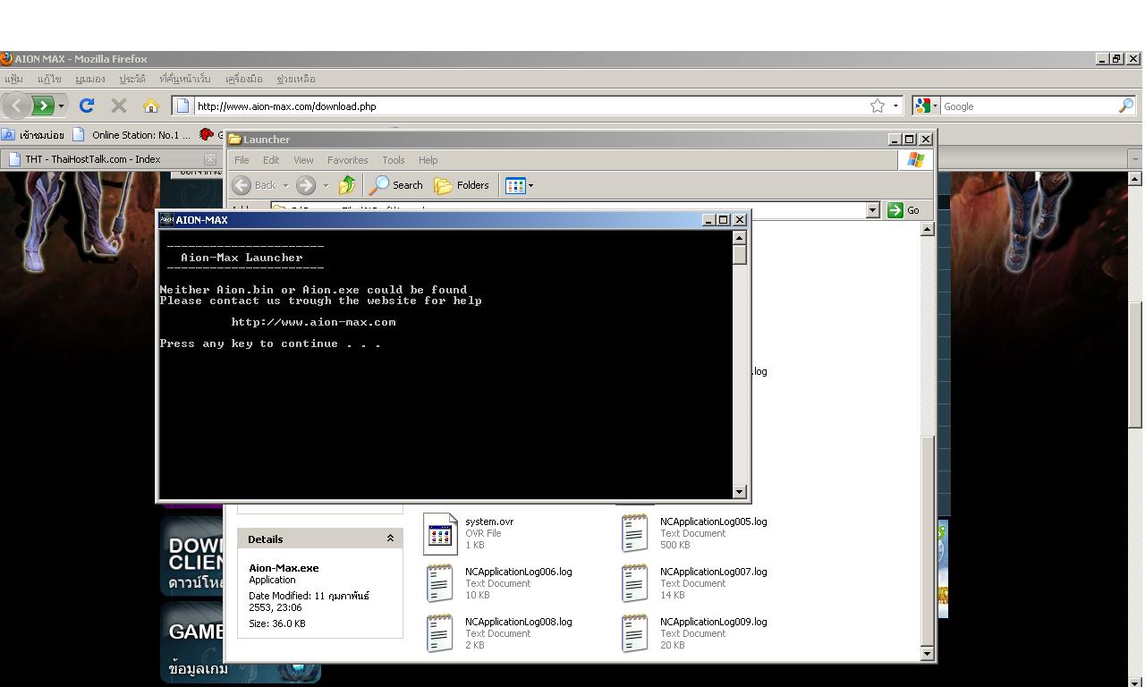Reload the page in Firefox
Viewport: 1145px width, 687px height.
[x=87, y=106]
